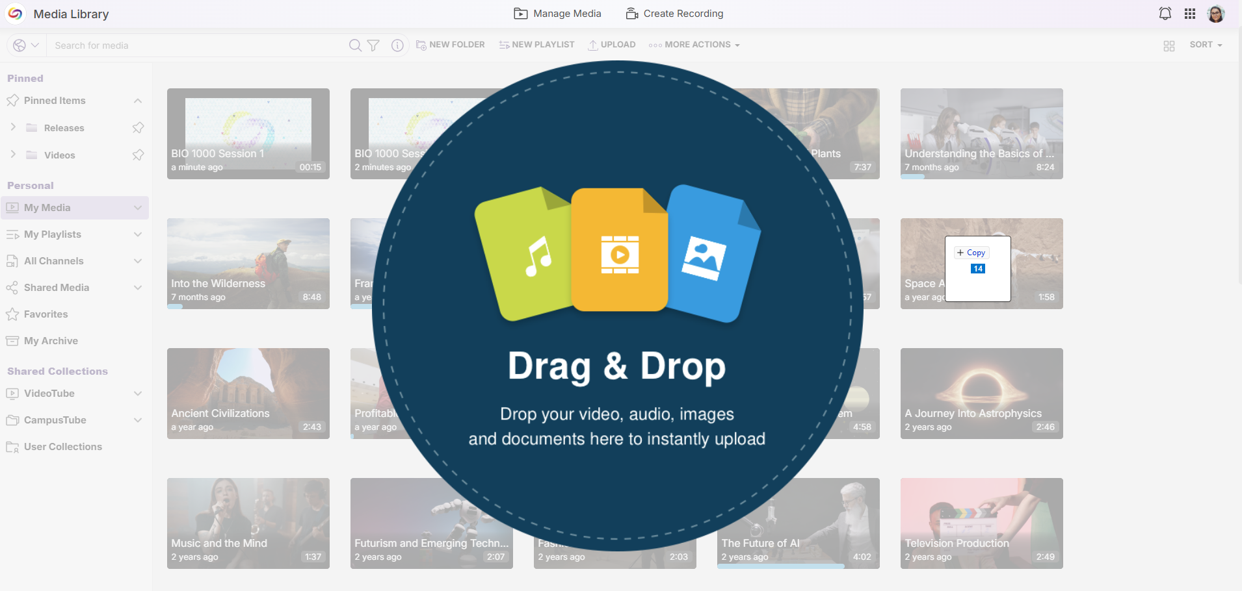Unpin the Videos folder
Viewport: 1242px width, 591px height.
(x=138, y=155)
